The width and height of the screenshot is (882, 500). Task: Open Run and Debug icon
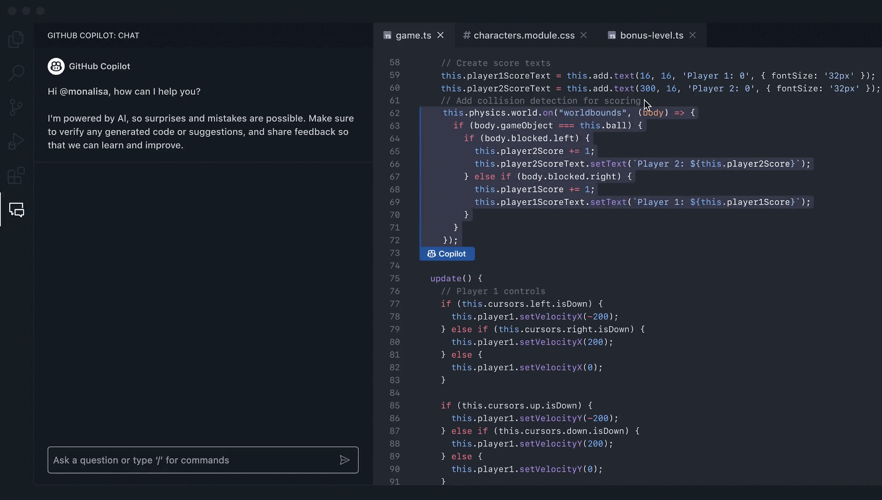coord(16,141)
